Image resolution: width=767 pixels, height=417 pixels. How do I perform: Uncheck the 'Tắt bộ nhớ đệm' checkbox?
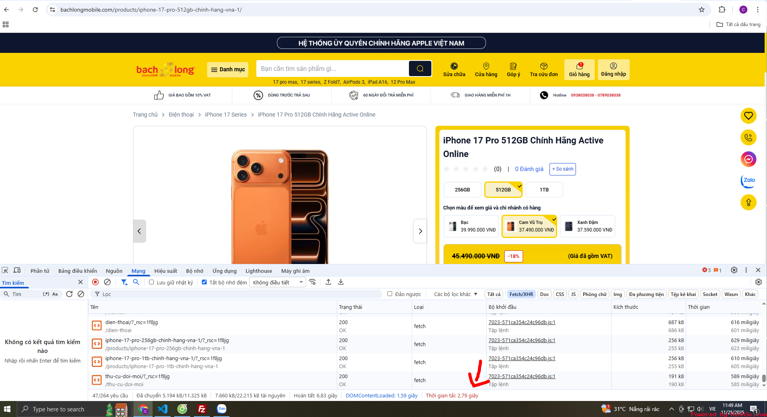pos(204,282)
